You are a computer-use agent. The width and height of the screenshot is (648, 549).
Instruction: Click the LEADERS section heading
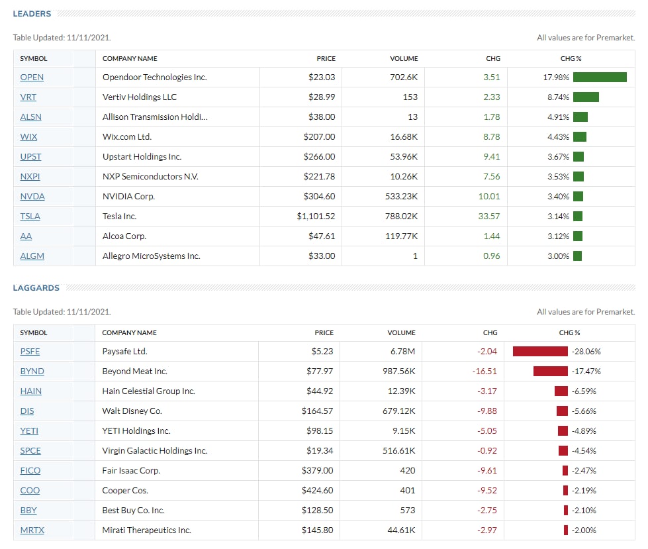pyautogui.click(x=32, y=14)
